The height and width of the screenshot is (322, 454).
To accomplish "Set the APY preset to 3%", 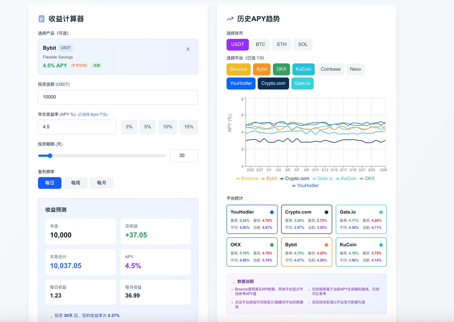I will (129, 127).
